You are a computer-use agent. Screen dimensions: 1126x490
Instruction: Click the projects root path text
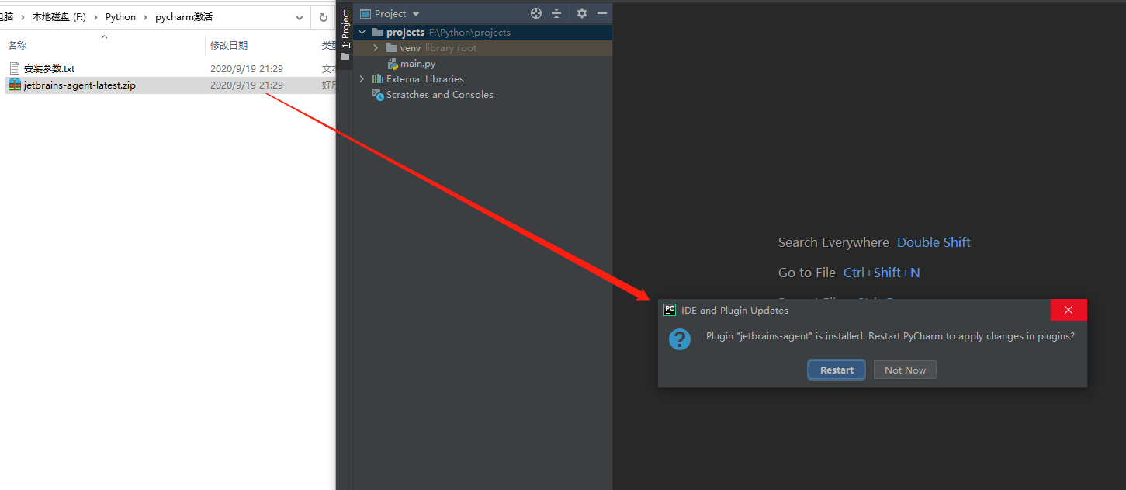(x=469, y=33)
